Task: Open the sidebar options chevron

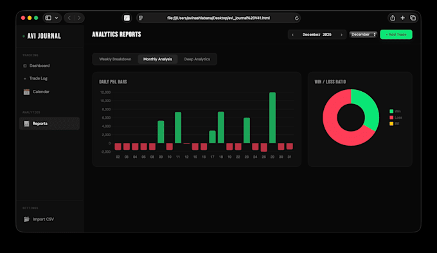Action: [x=57, y=18]
